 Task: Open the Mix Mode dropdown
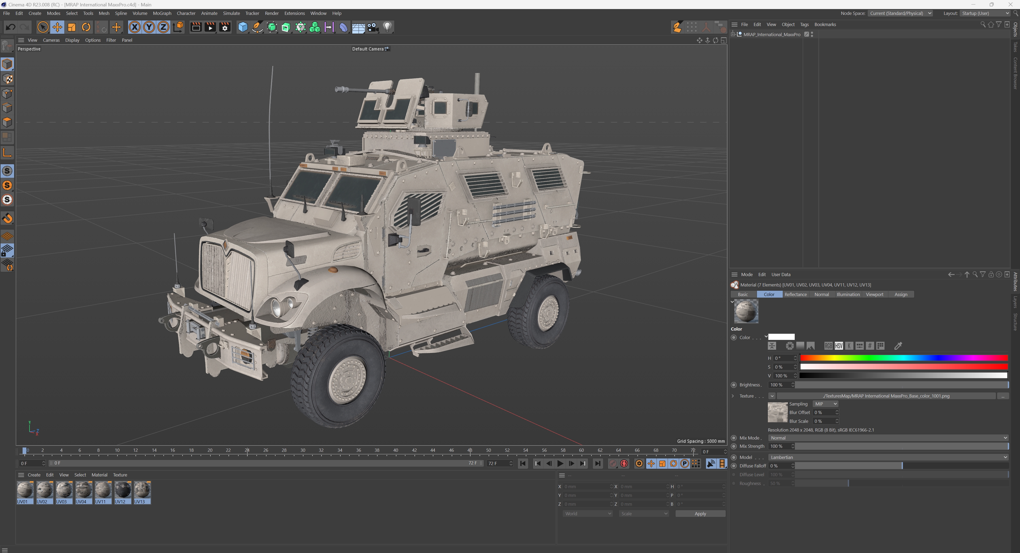[x=887, y=438]
